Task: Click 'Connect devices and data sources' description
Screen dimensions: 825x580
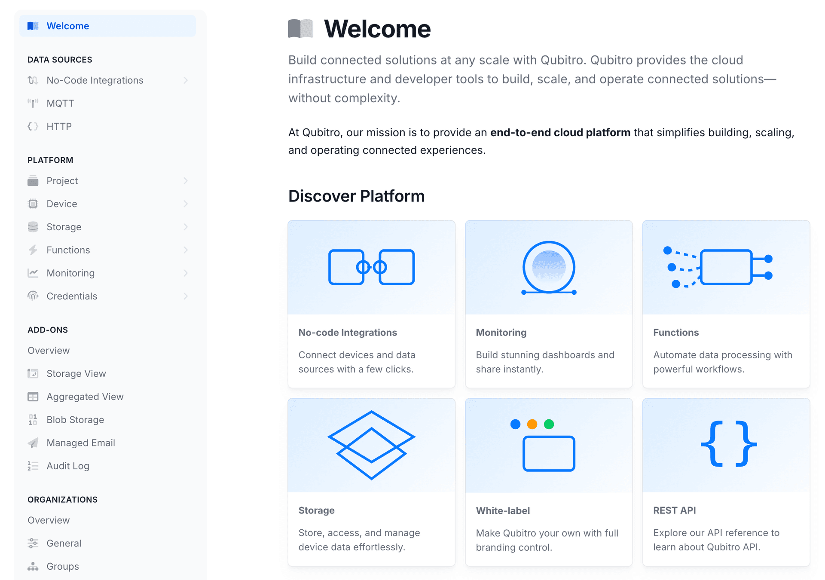Action: 357,362
